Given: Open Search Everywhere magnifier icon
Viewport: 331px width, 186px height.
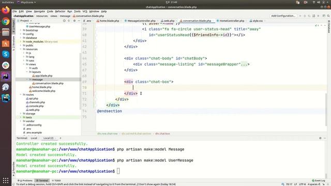Looking at the screenshot, I should pyautogui.click(x=328, y=16).
